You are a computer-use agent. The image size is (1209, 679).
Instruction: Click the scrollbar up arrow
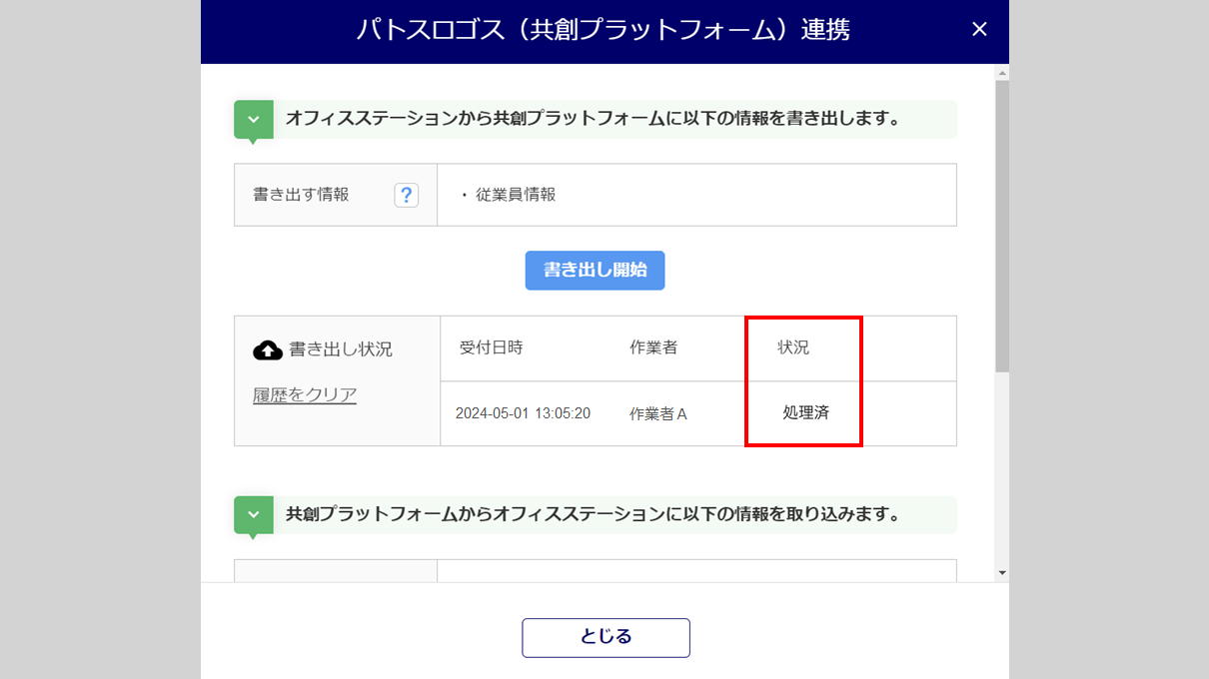point(1002,73)
